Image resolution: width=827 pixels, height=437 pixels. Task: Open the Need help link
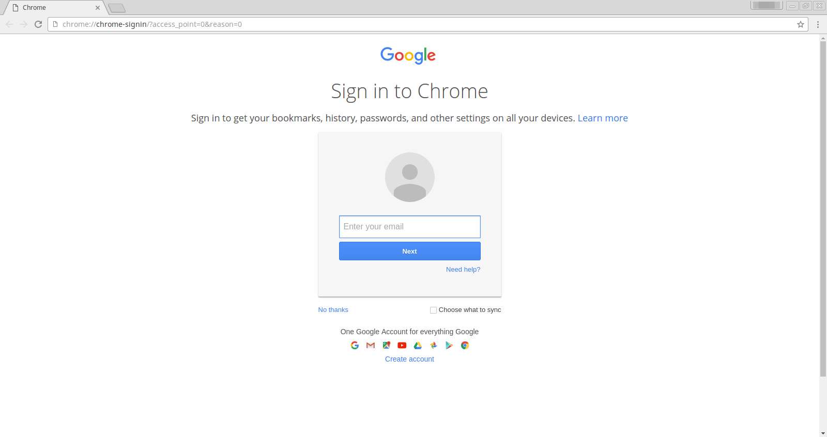(x=463, y=269)
